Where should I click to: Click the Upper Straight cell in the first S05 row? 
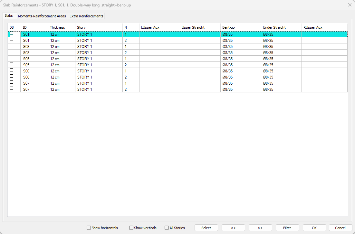point(200,59)
